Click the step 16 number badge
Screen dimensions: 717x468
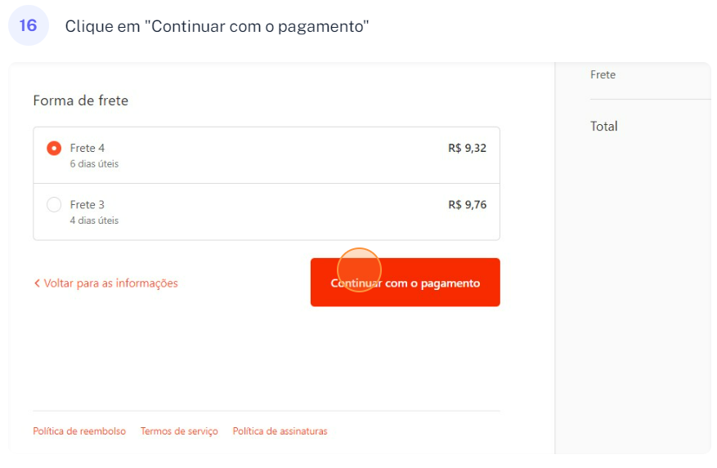tap(28, 25)
